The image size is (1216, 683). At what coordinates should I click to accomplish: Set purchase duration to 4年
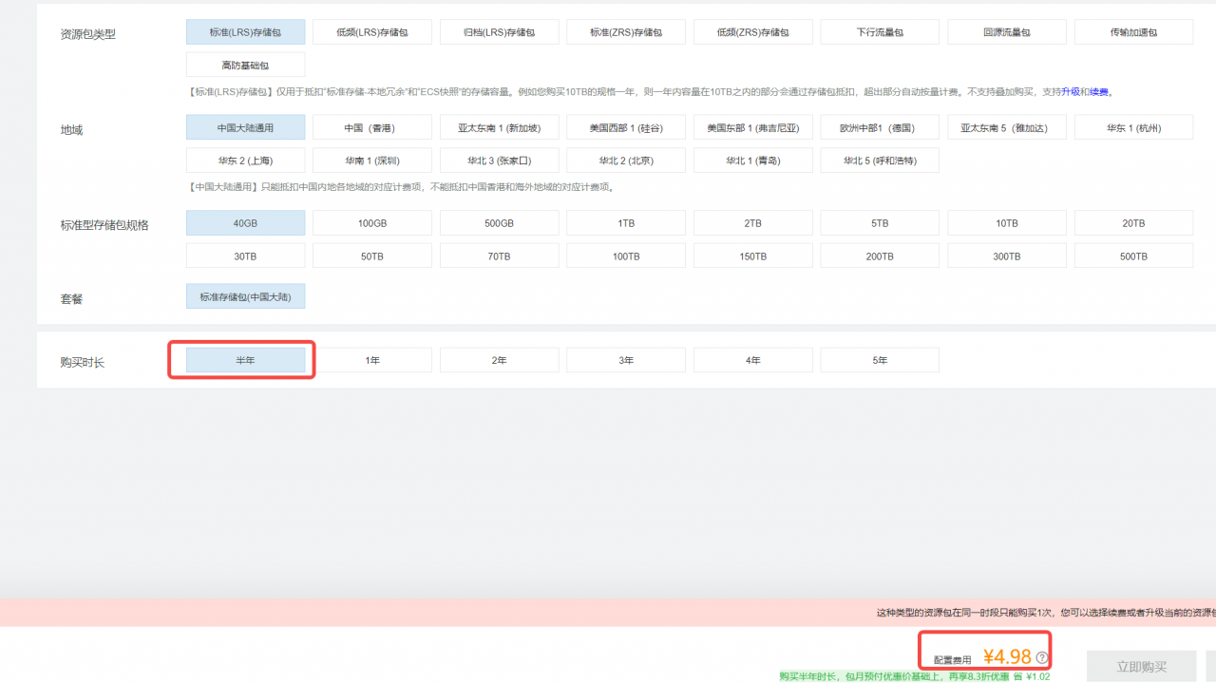pyautogui.click(x=753, y=360)
